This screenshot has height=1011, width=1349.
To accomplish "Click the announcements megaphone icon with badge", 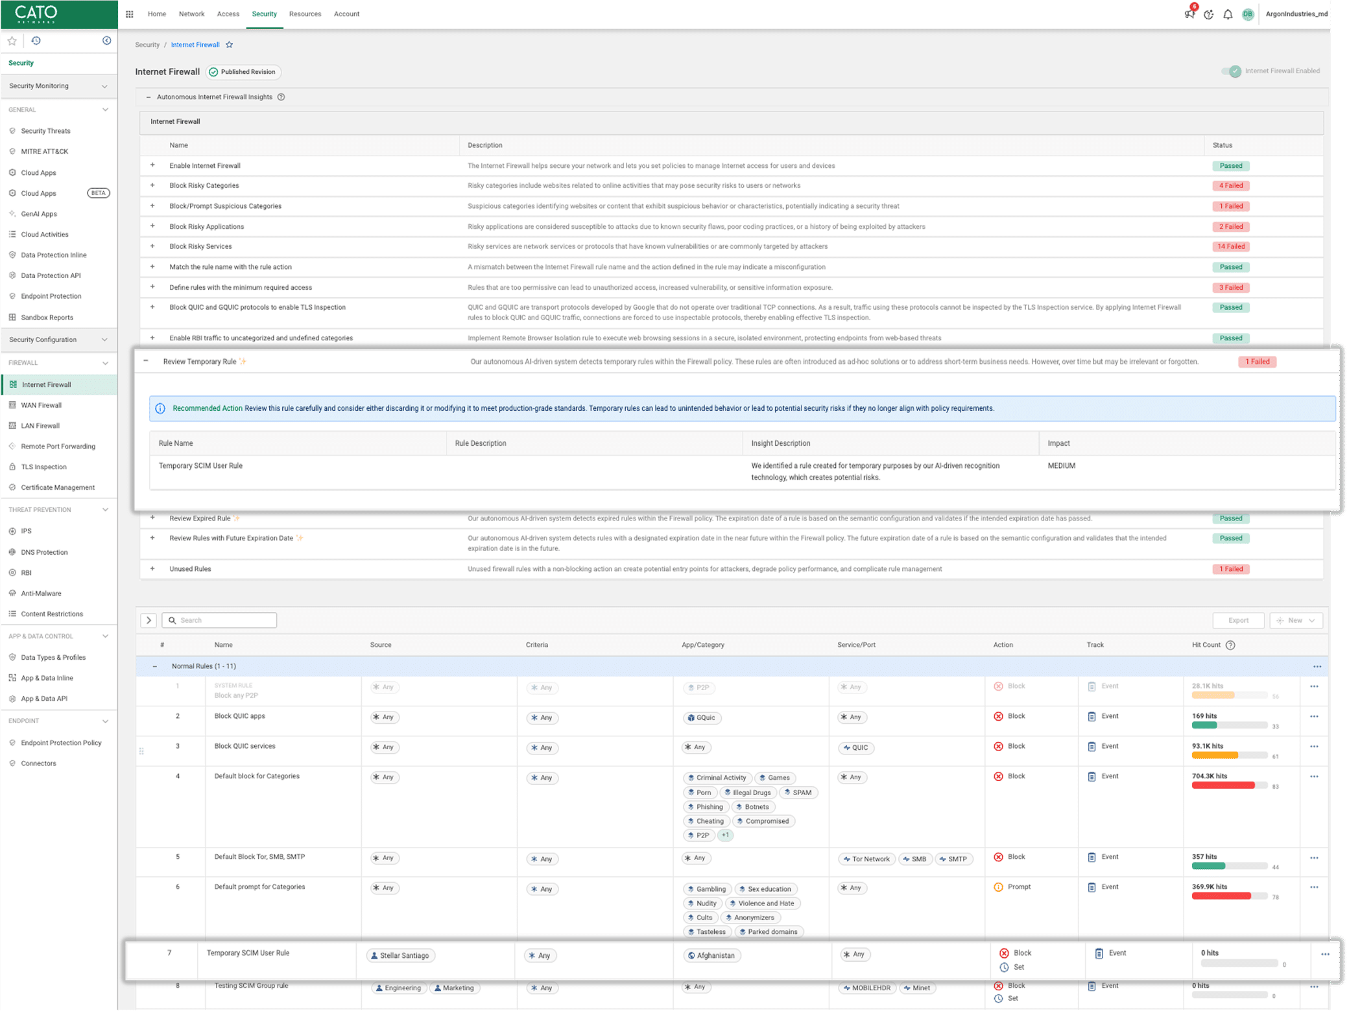I will [1189, 14].
